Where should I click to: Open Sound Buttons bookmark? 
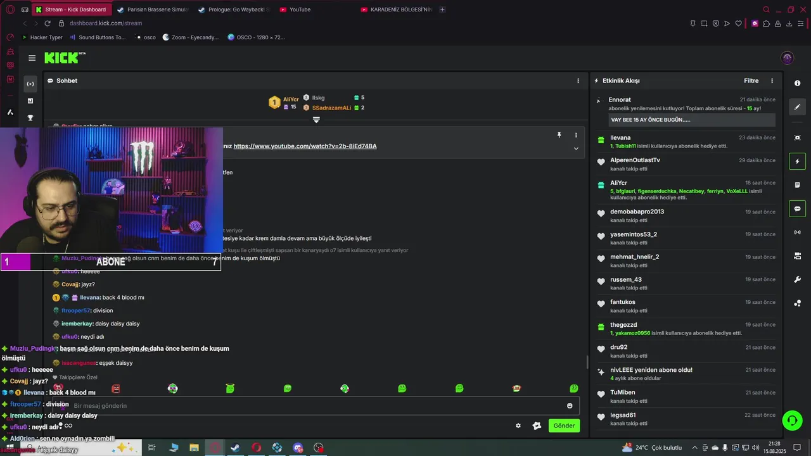[98, 37]
